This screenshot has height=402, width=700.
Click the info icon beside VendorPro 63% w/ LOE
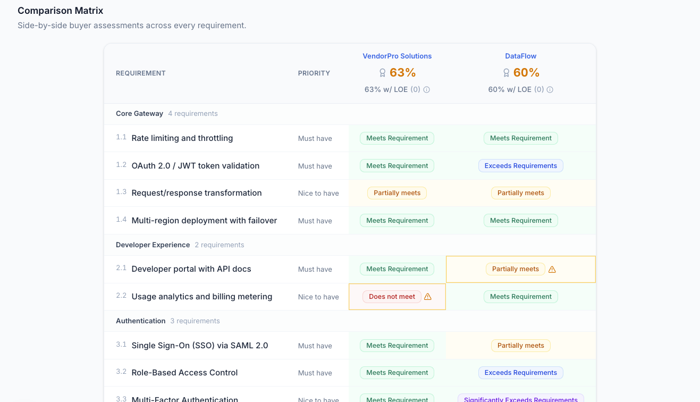click(426, 90)
